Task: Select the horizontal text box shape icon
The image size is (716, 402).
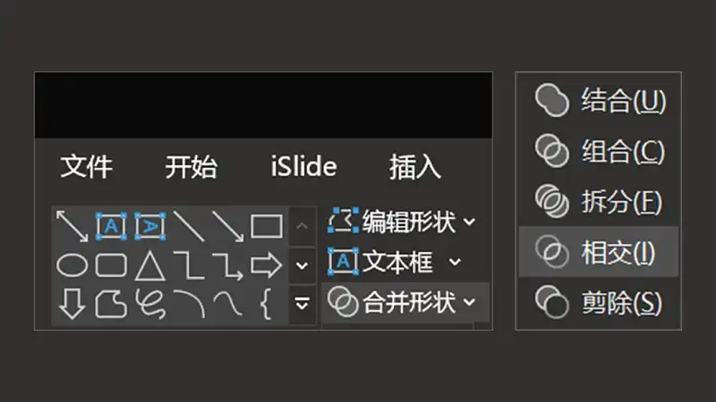Action: tap(111, 226)
